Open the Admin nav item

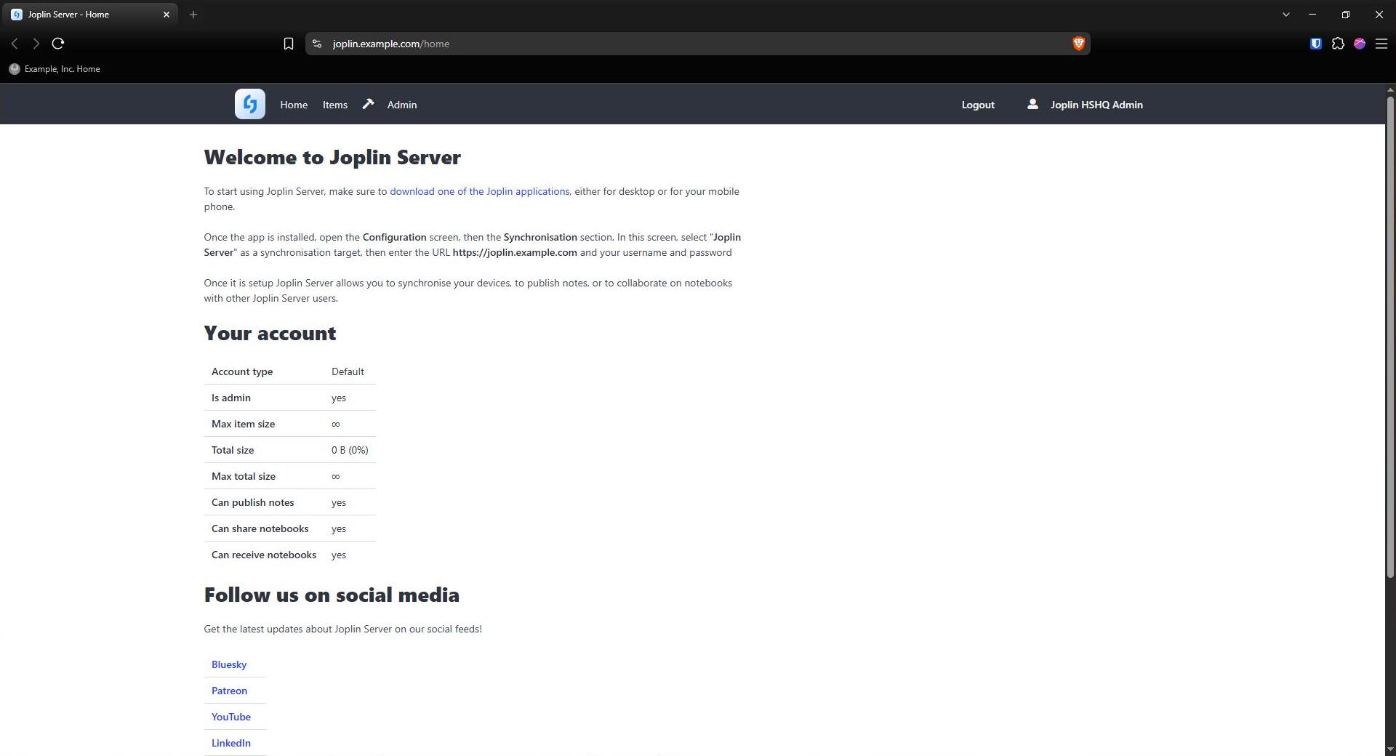pyautogui.click(x=402, y=105)
